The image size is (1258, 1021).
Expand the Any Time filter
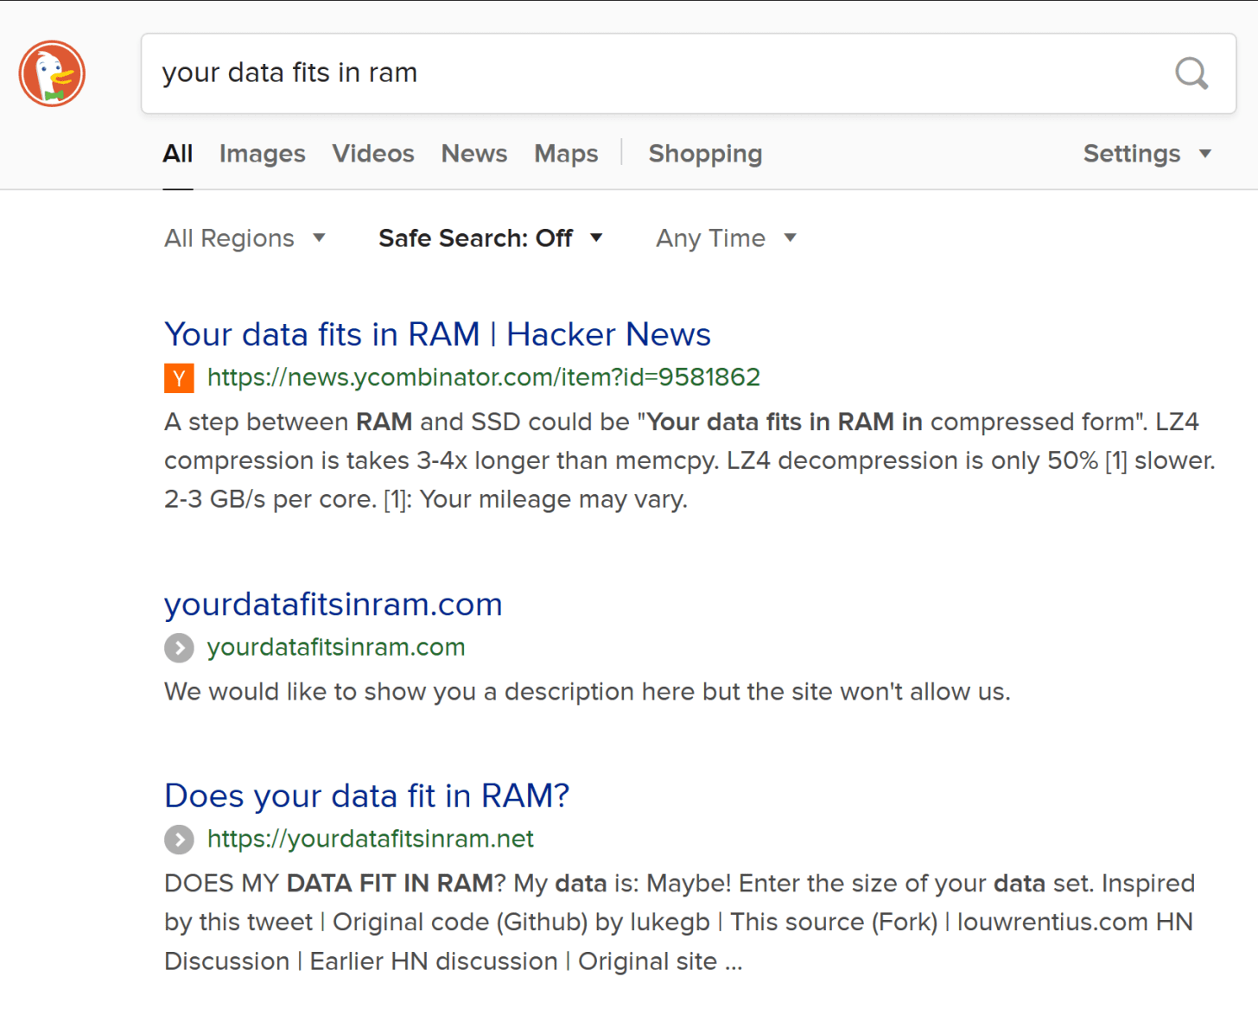pyautogui.click(x=726, y=238)
